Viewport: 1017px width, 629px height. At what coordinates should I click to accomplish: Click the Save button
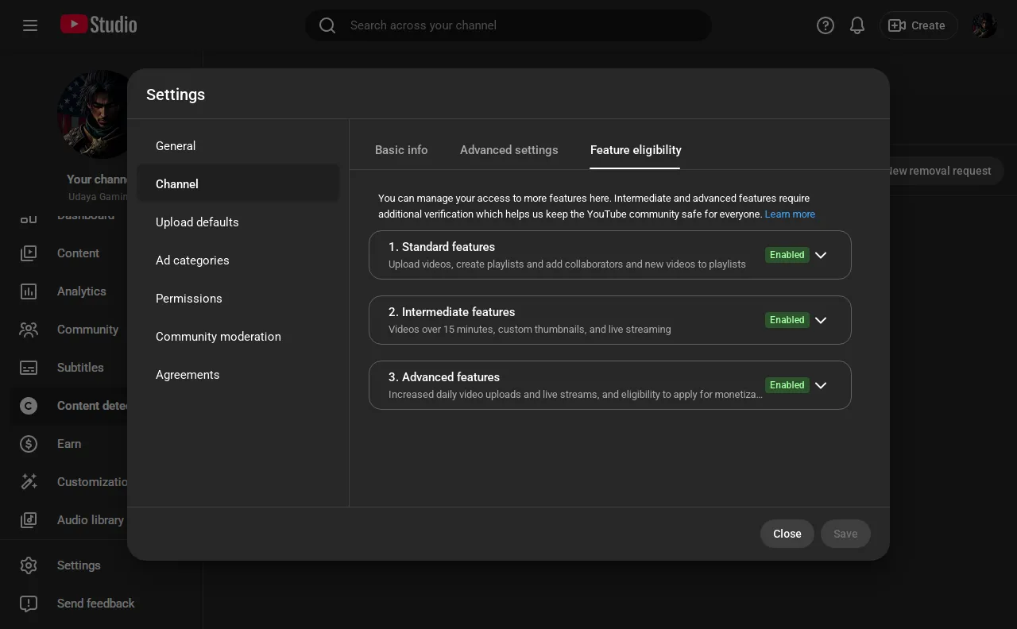point(845,534)
